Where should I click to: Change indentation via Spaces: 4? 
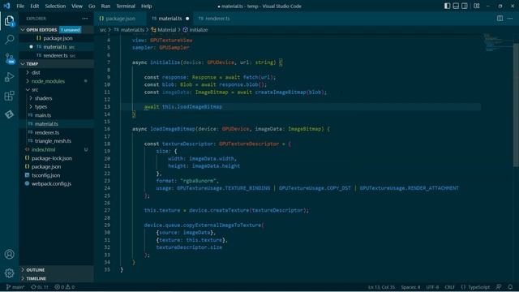[410, 287]
